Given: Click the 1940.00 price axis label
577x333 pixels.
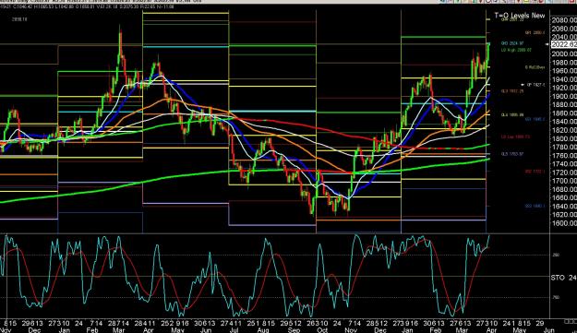Looking at the screenshot, I should [564, 79].
